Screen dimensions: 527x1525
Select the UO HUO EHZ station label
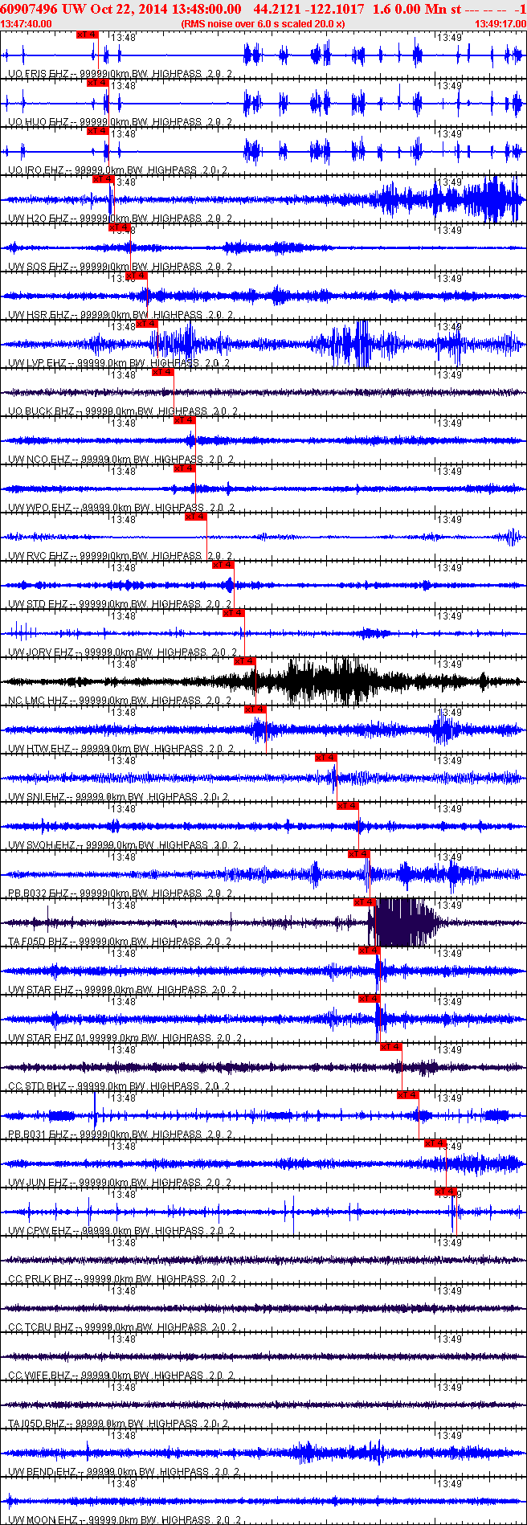click(121, 122)
